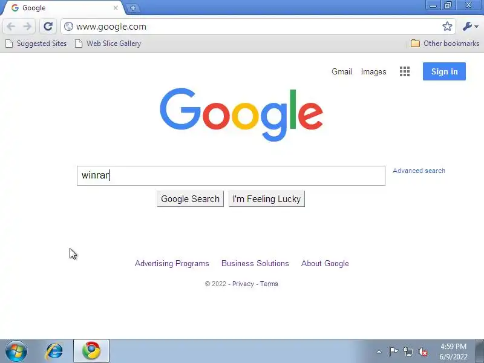Open the Advertising Programs link
The image size is (484, 363).
(x=172, y=263)
